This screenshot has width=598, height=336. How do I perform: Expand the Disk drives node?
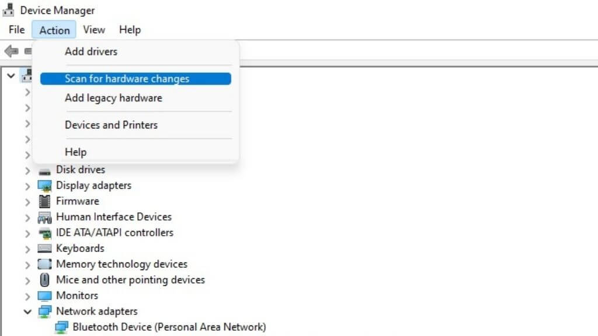pyautogui.click(x=27, y=170)
